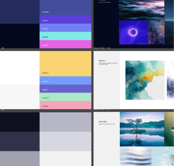Select the green gradient image beside lake photo
Image resolution: width=174 pixels, height=166 pixels.
[169, 129]
